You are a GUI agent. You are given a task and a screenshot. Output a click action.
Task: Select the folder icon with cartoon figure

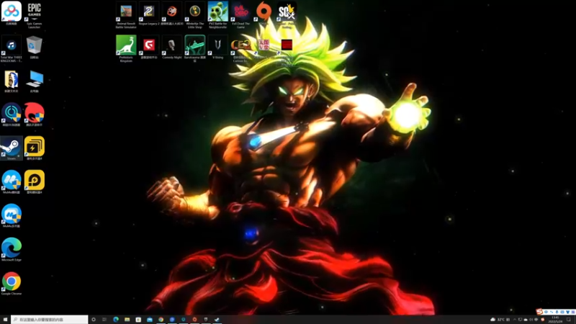click(12, 81)
